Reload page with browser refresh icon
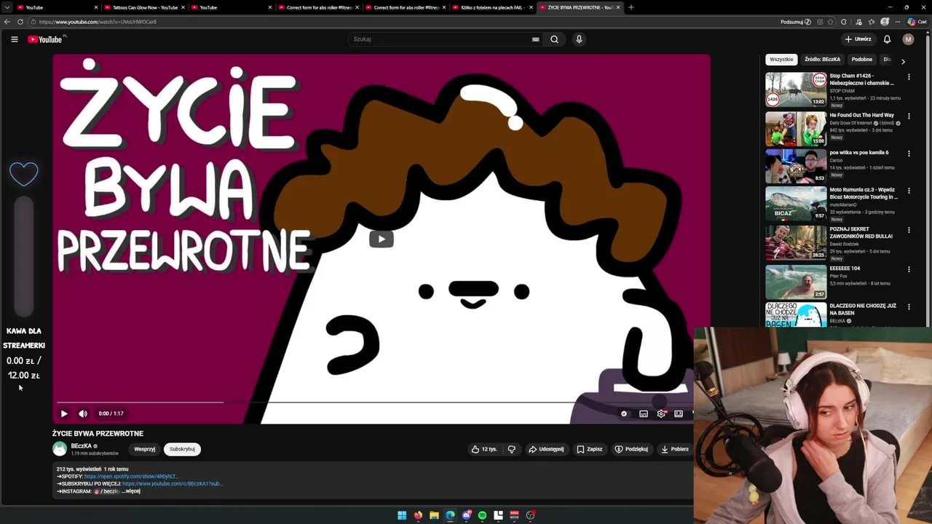Image resolution: width=932 pixels, height=524 pixels. point(20,22)
